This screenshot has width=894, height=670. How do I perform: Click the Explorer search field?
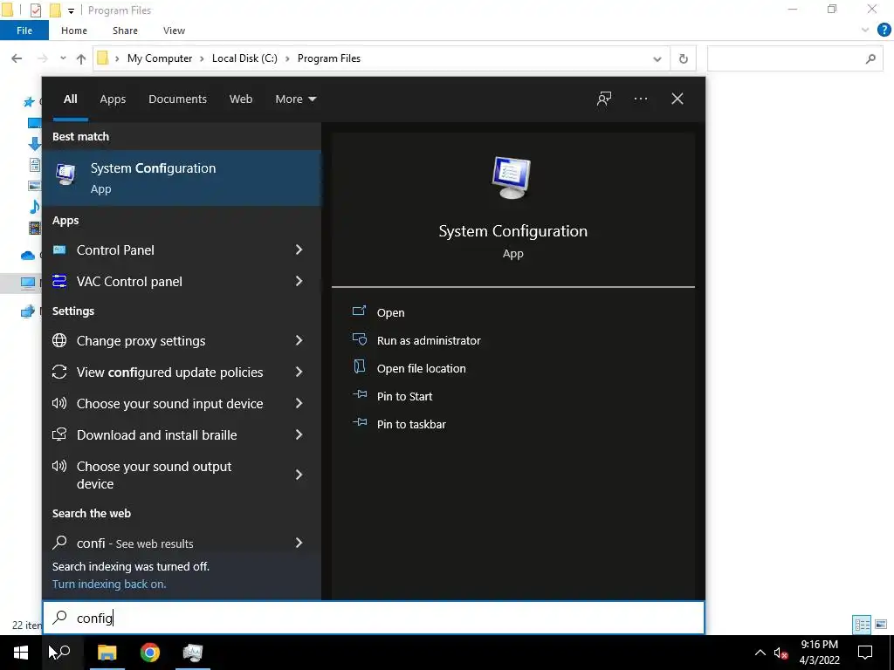point(793,58)
